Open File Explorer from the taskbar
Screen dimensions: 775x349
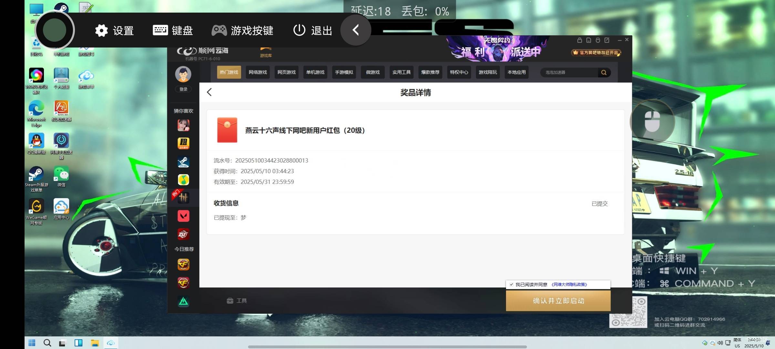[x=95, y=343]
